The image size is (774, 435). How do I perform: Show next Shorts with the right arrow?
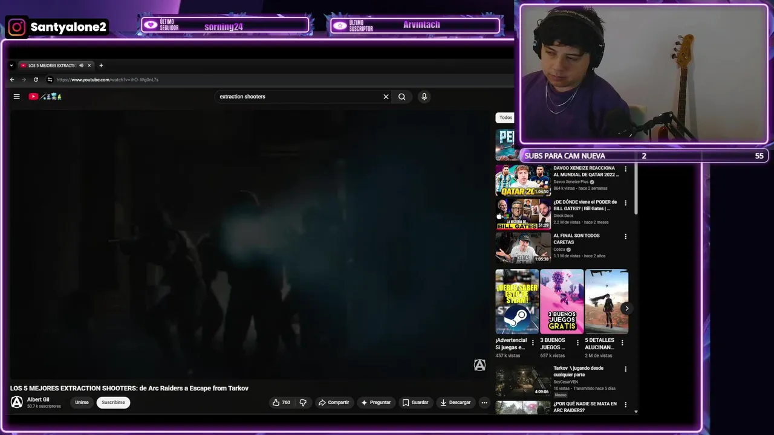point(626,309)
